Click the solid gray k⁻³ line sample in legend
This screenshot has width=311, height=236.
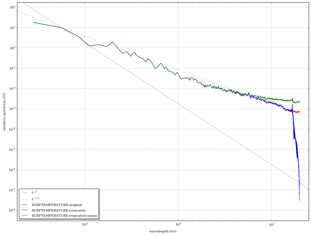point(25,192)
